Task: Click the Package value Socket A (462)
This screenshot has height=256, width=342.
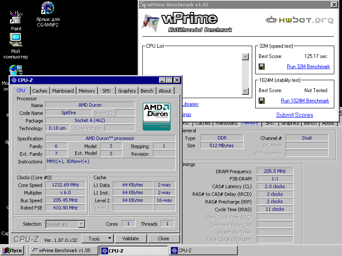Action: [90, 120]
